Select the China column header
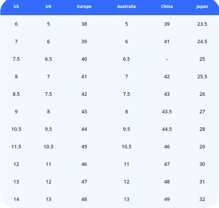219x208 pixels. [167, 6]
